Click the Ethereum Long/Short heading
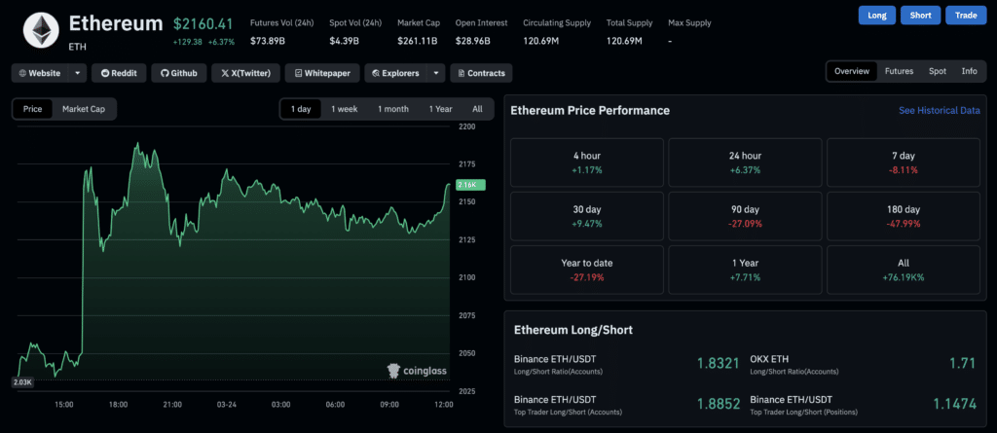Screen dimensions: 997x433 tap(572, 330)
